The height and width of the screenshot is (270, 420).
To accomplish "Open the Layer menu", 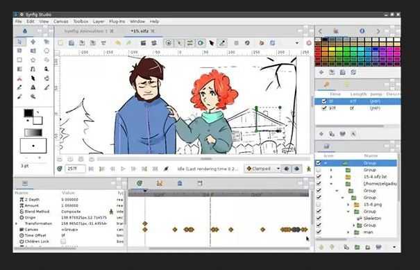I will click(x=99, y=22).
